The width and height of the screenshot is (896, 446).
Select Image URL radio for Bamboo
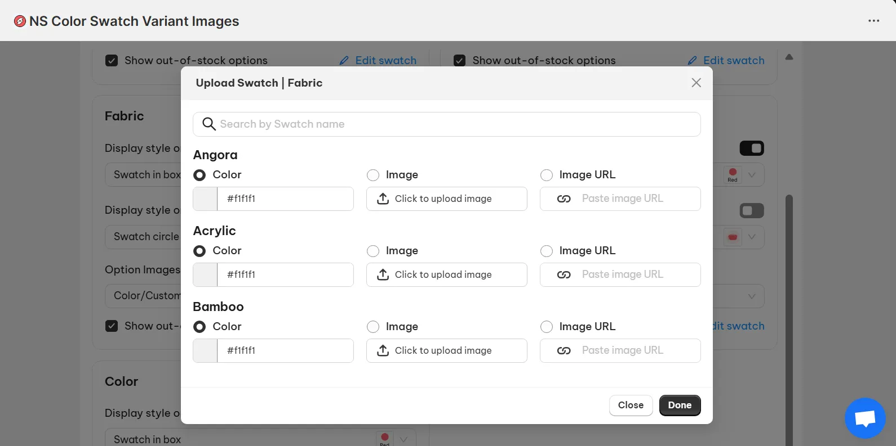[x=547, y=327]
